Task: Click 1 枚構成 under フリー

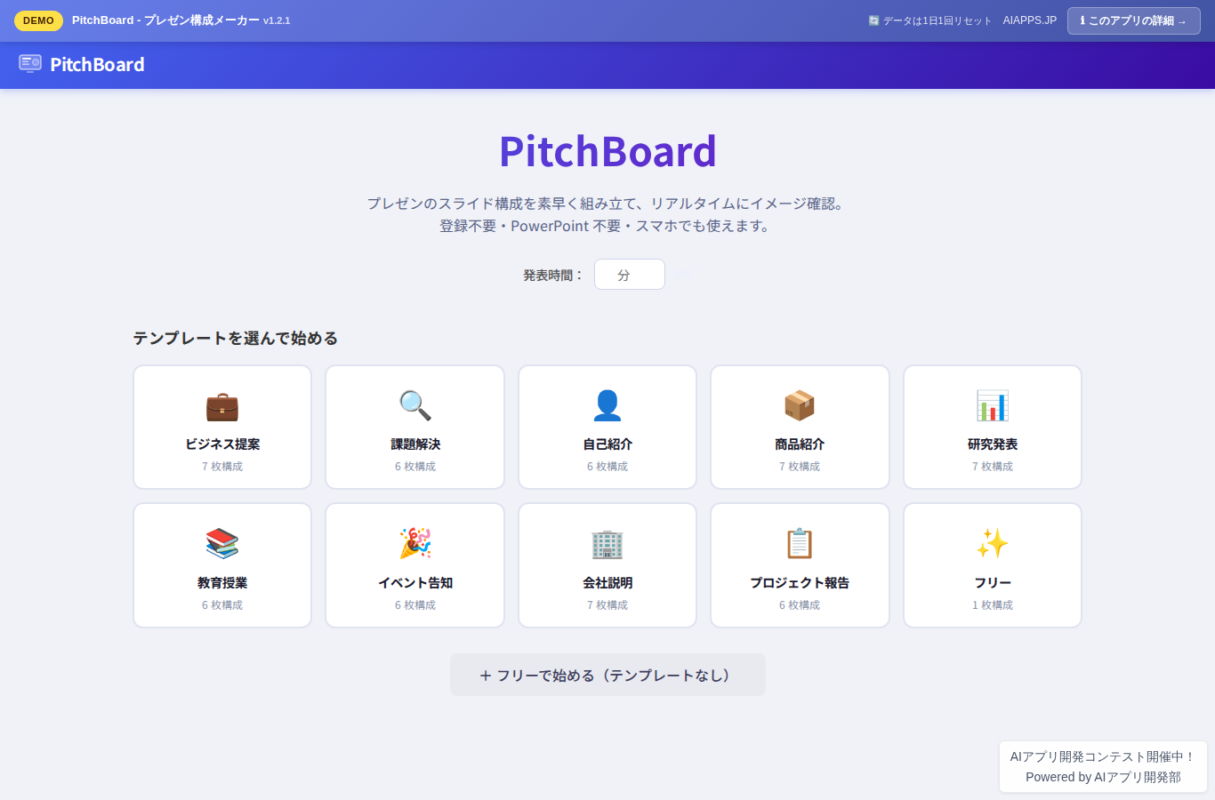Action: click(x=993, y=605)
